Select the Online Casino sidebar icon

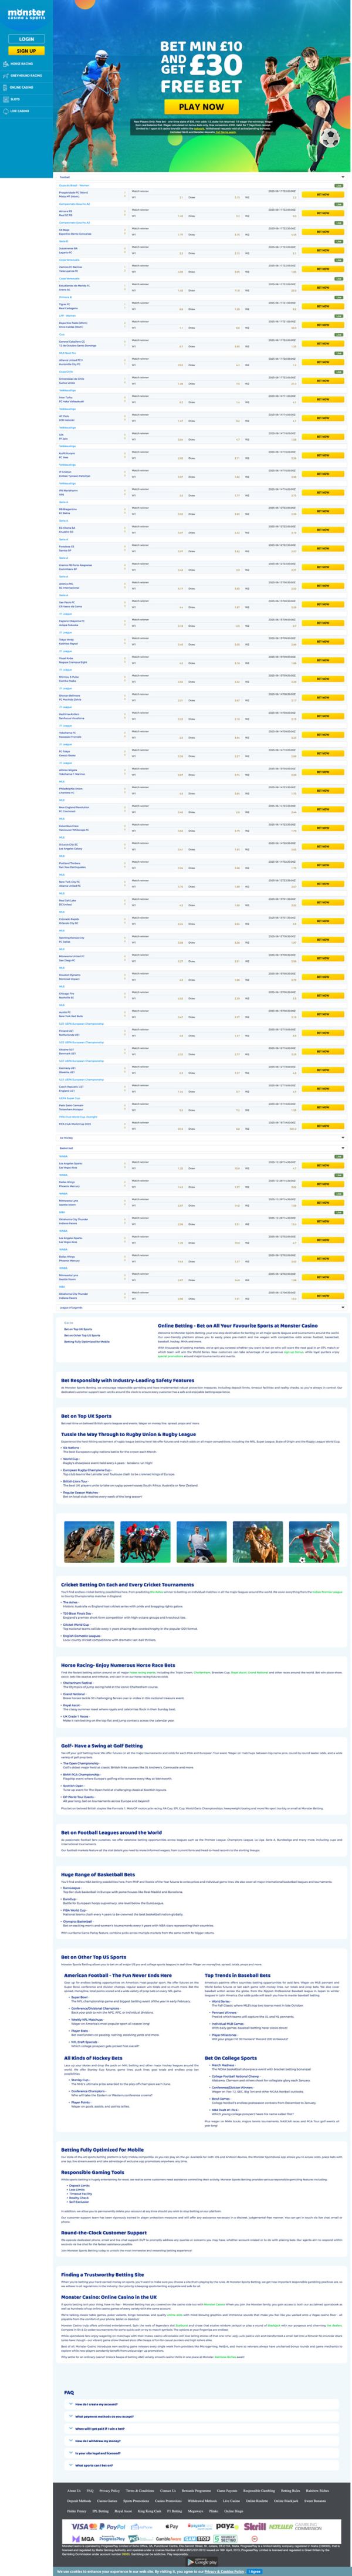coord(6,88)
